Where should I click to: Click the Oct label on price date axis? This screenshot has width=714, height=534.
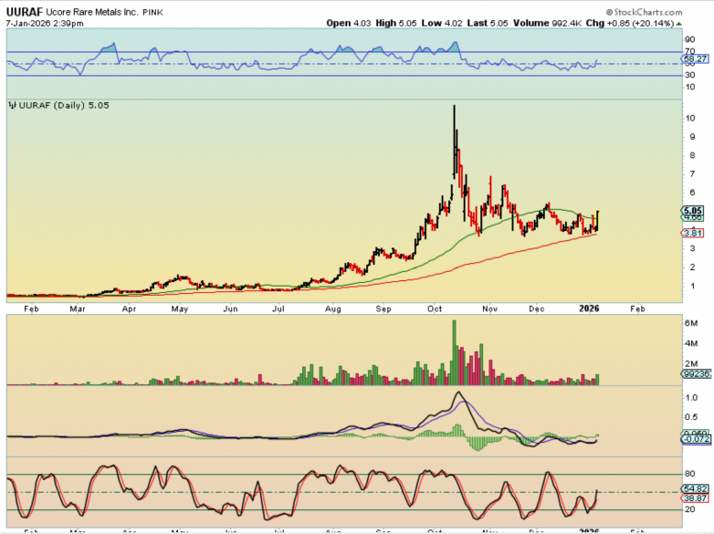tap(435, 309)
